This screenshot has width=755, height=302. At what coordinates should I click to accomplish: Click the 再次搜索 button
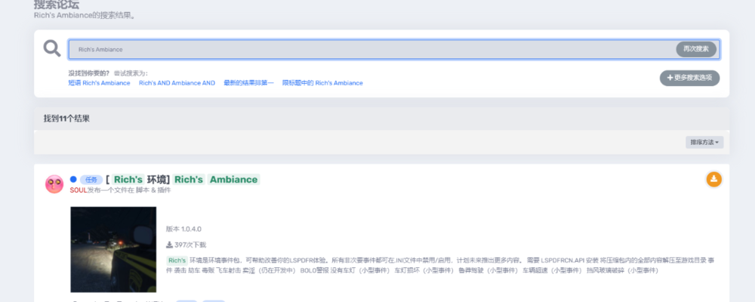coord(696,49)
